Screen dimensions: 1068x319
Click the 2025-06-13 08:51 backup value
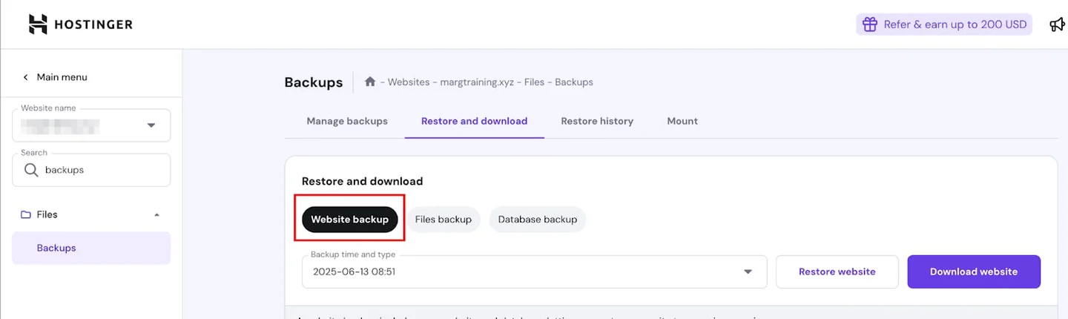(354, 272)
